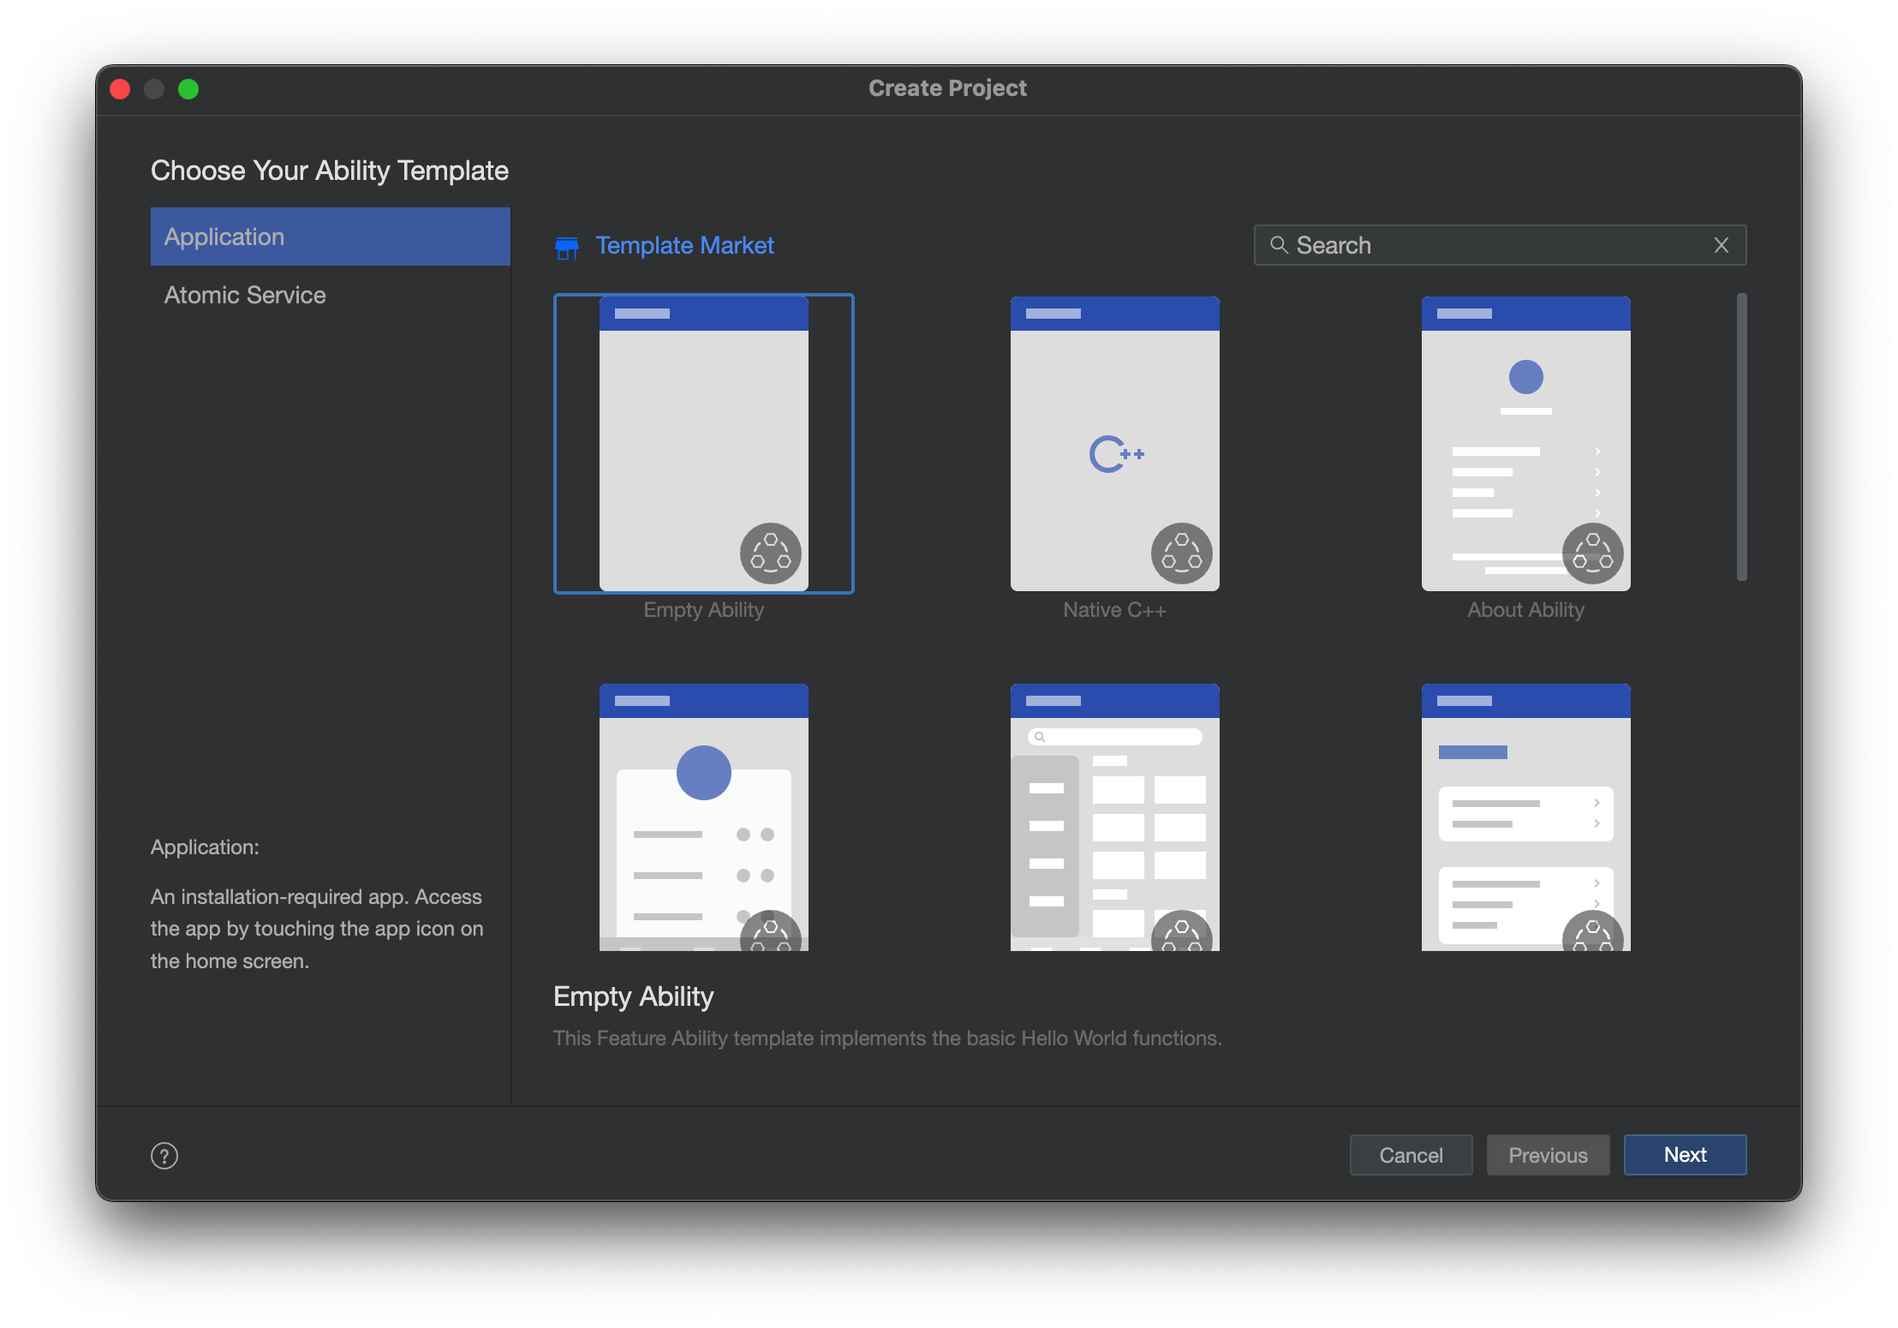Open the Template Market link
The image size is (1898, 1328).
click(x=684, y=246)
